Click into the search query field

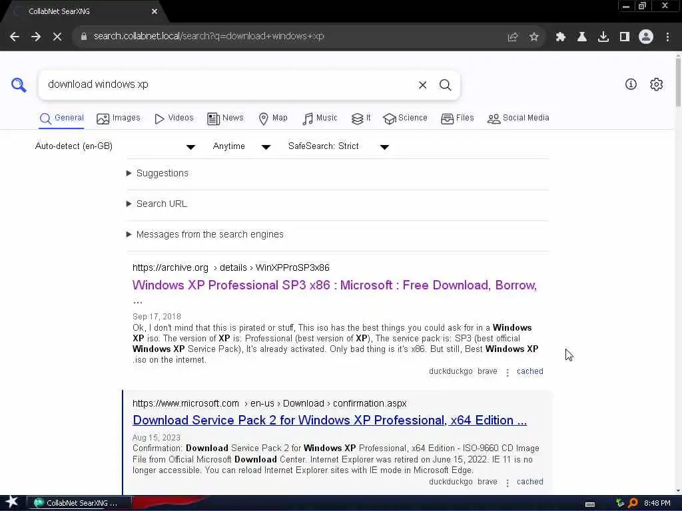coord(228,85)
